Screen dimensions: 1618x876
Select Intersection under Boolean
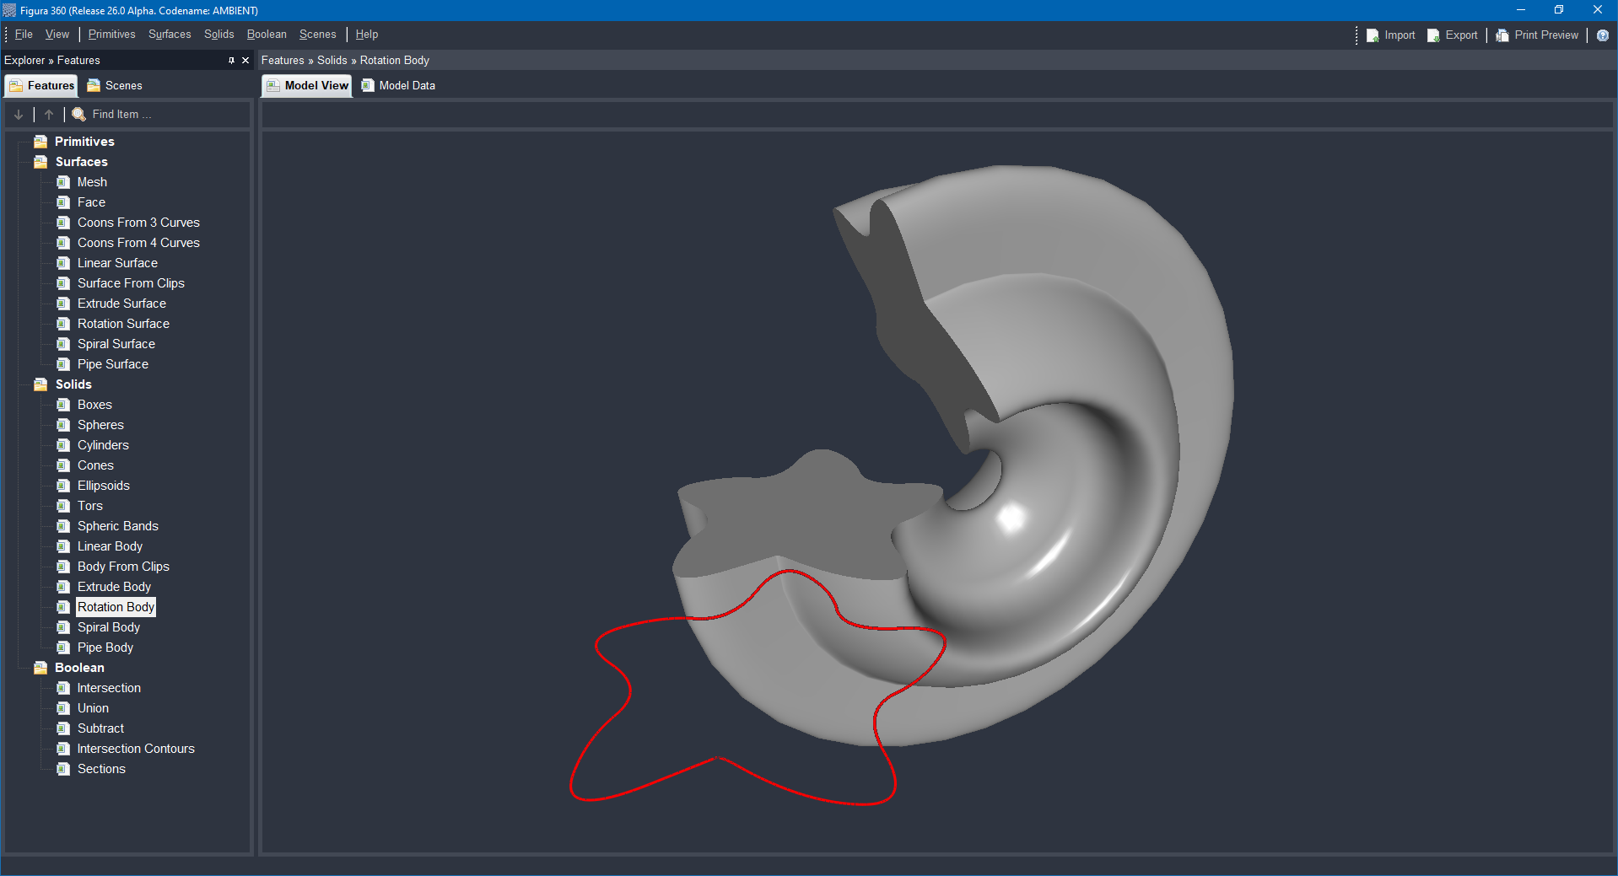point(109,688)
